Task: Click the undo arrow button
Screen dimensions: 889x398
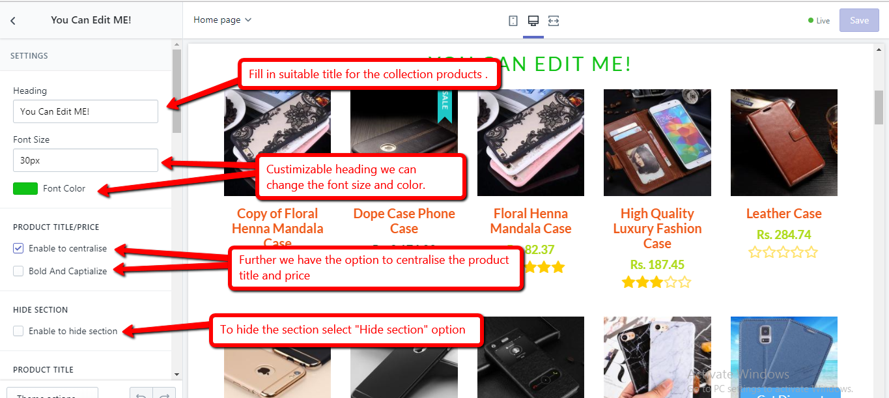Action: [141, 393]
